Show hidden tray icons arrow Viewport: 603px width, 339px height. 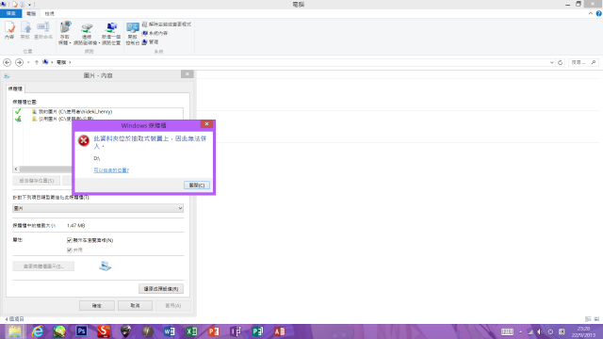(520, 331)
